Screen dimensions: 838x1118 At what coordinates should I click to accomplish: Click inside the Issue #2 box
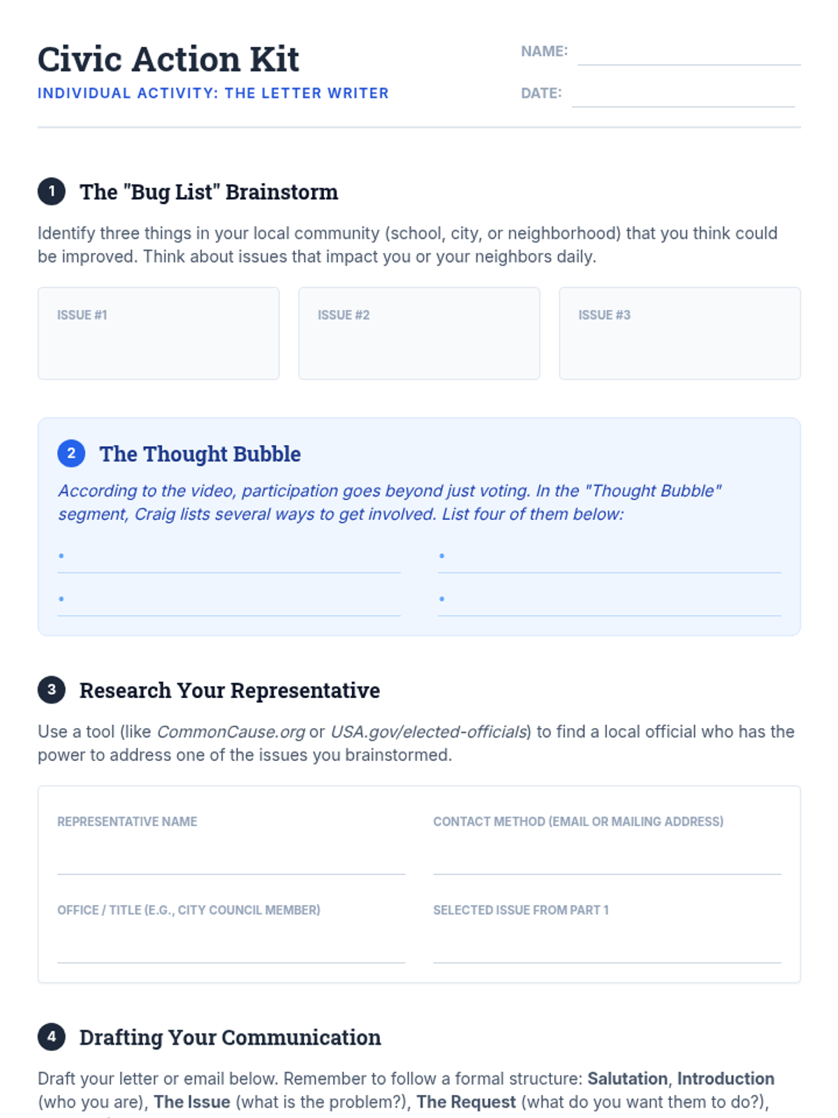click(x=419, y=342)
